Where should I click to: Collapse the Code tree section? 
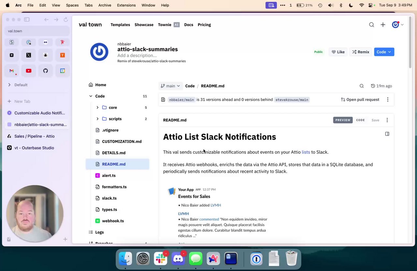91,96
